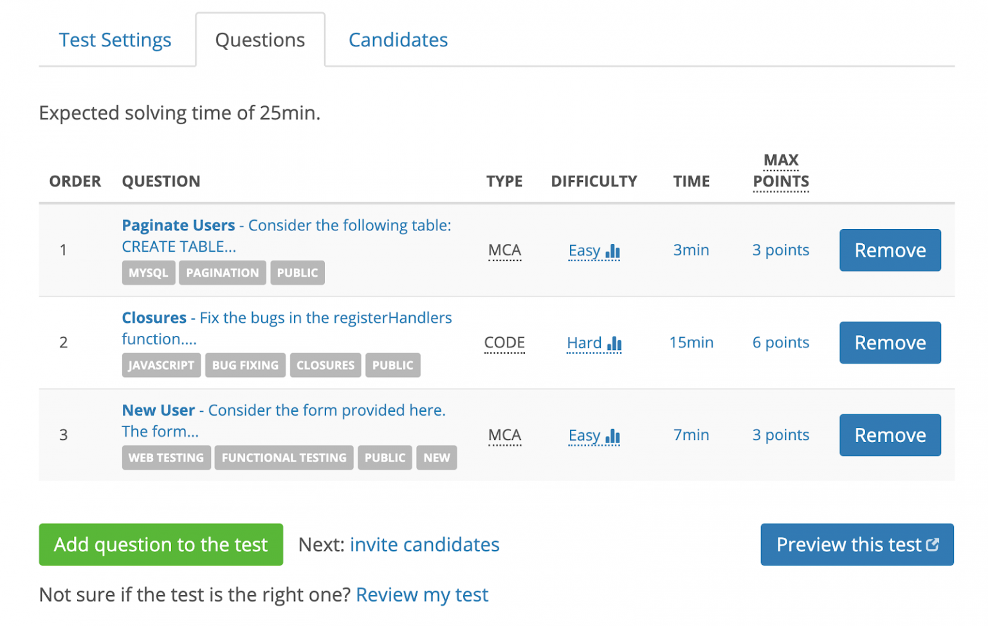
Task: Click the external link icon on Preview this test
Action: coord(933,544)
